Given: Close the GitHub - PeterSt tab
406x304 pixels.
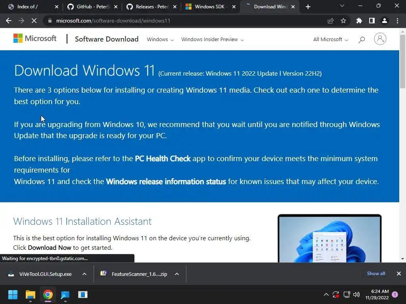Looking at the screenshot, I should click(116, 7).
